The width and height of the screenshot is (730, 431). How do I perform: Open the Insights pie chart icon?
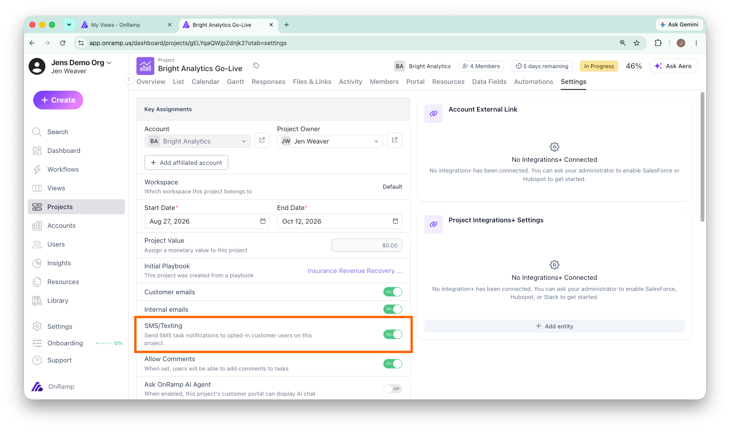(37, 263)
